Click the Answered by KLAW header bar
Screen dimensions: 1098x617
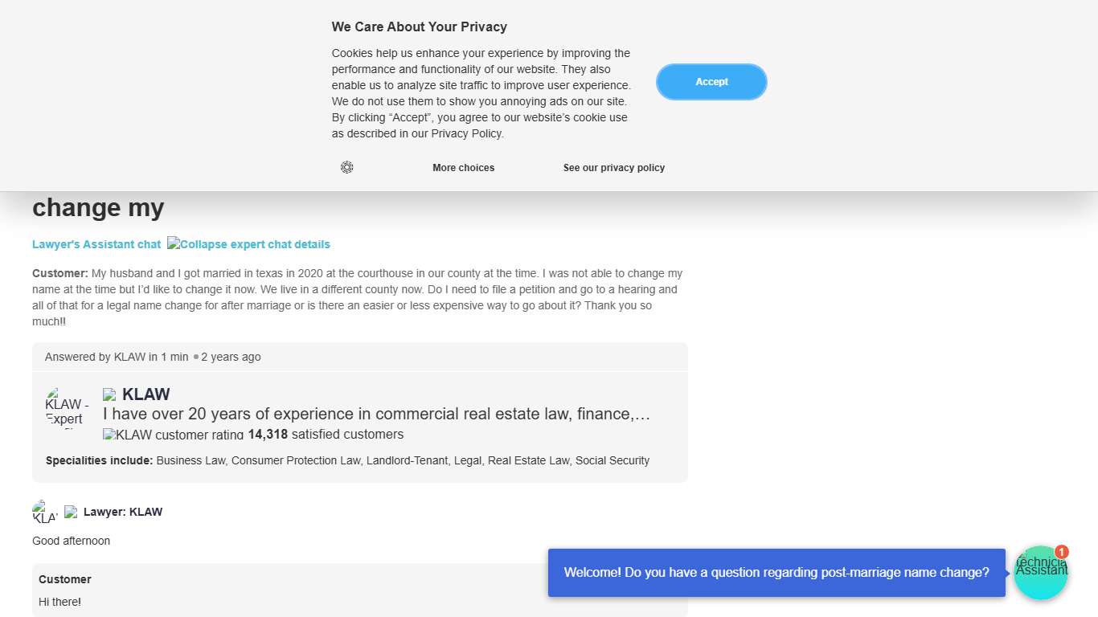[x=359, y=357]
